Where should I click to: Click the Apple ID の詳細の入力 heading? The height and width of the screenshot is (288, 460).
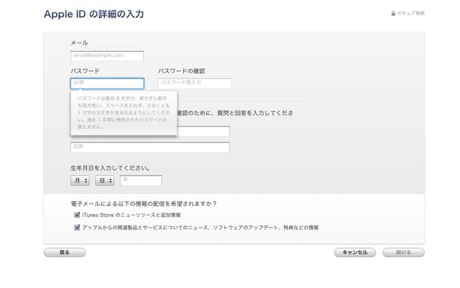[94, 14]
